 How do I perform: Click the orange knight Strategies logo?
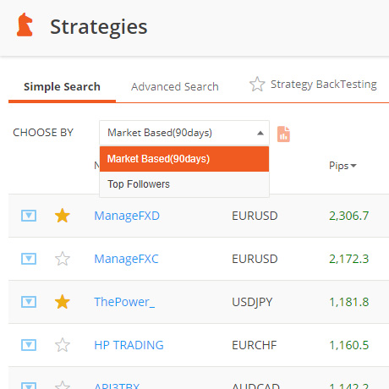25,25
